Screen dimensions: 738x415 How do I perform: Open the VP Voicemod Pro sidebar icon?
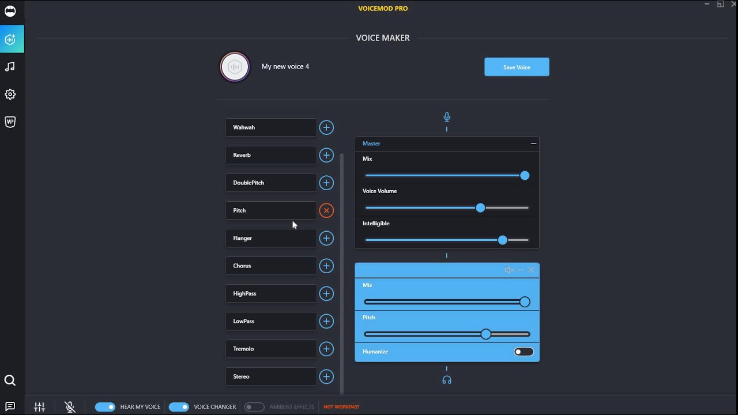click(10, 122)
